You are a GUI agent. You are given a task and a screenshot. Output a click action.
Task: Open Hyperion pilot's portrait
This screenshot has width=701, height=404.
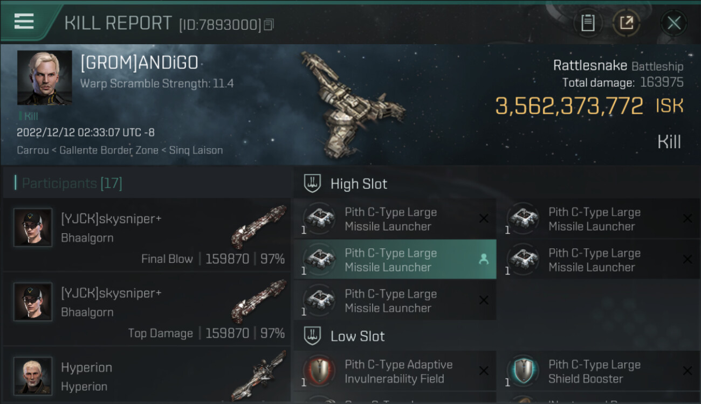point(33,375)
